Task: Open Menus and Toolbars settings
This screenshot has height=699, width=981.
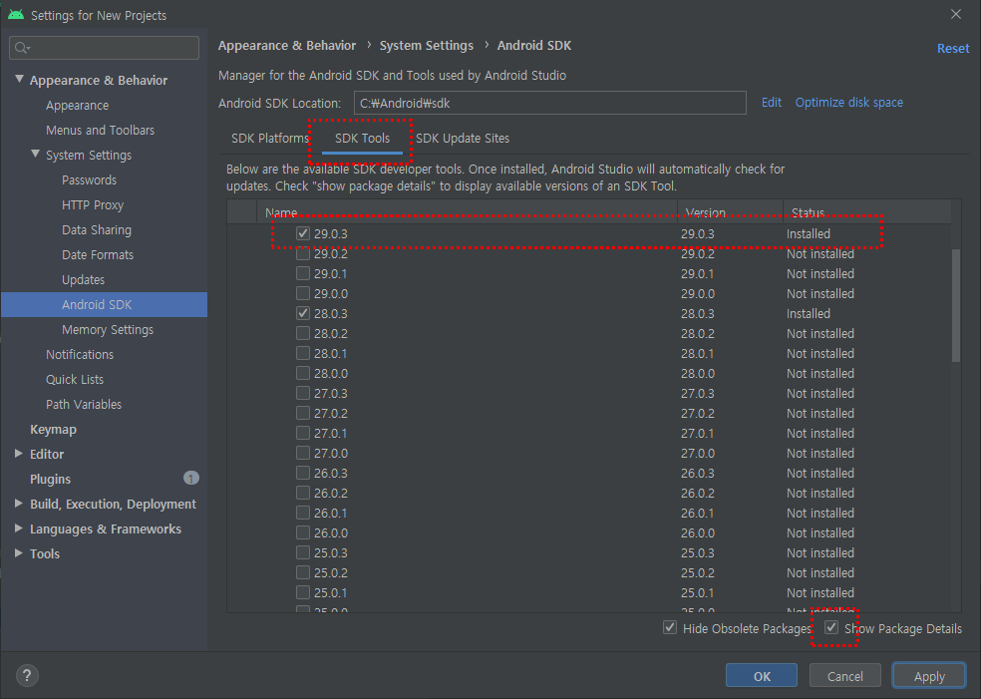Action: click(x=100, y=131)
